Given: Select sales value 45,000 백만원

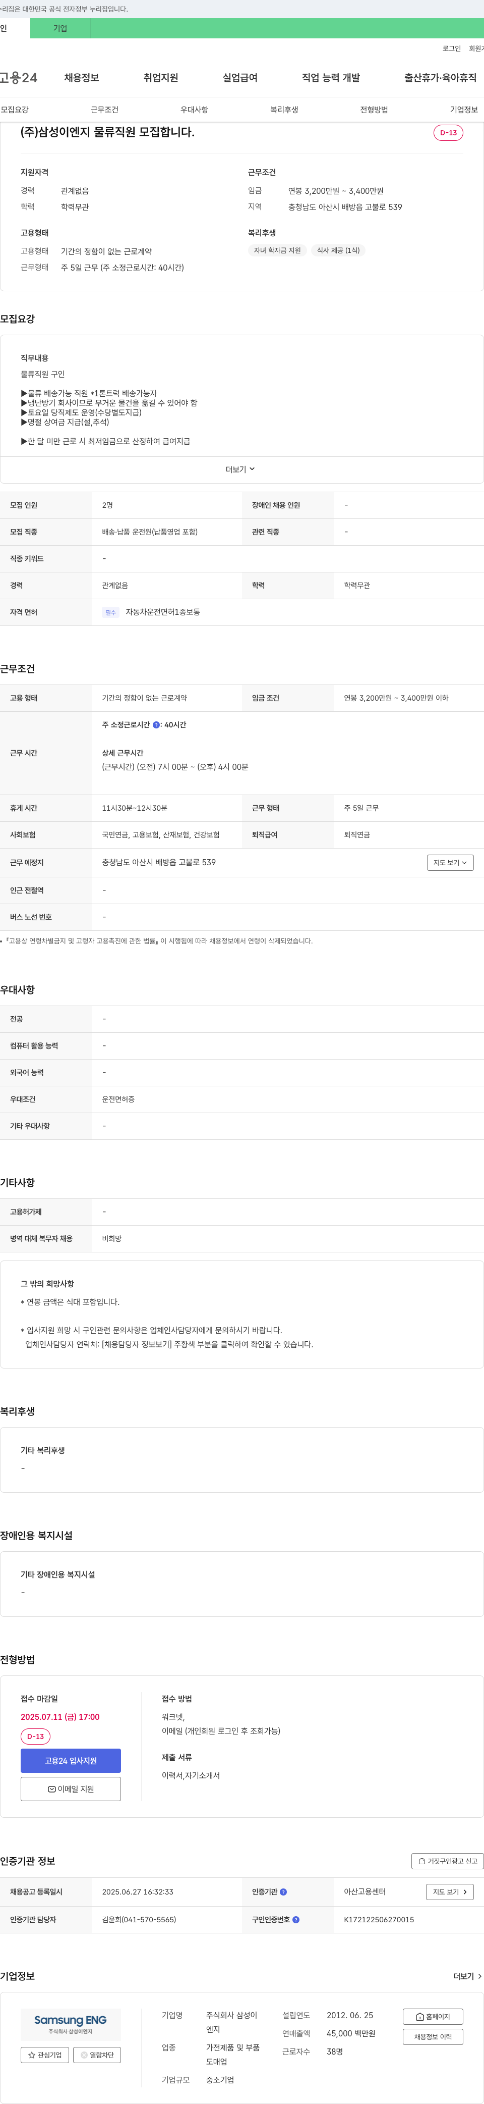Looking at the screenshot, I should coord(351,2034).
